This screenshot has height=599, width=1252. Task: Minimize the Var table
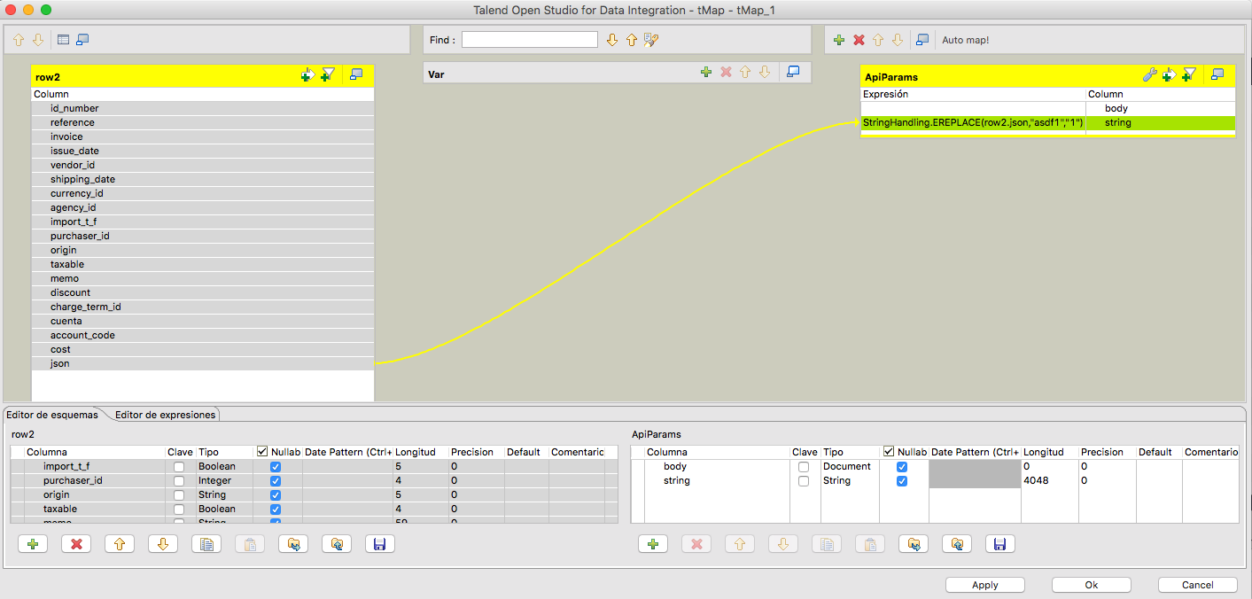[793, 72]
